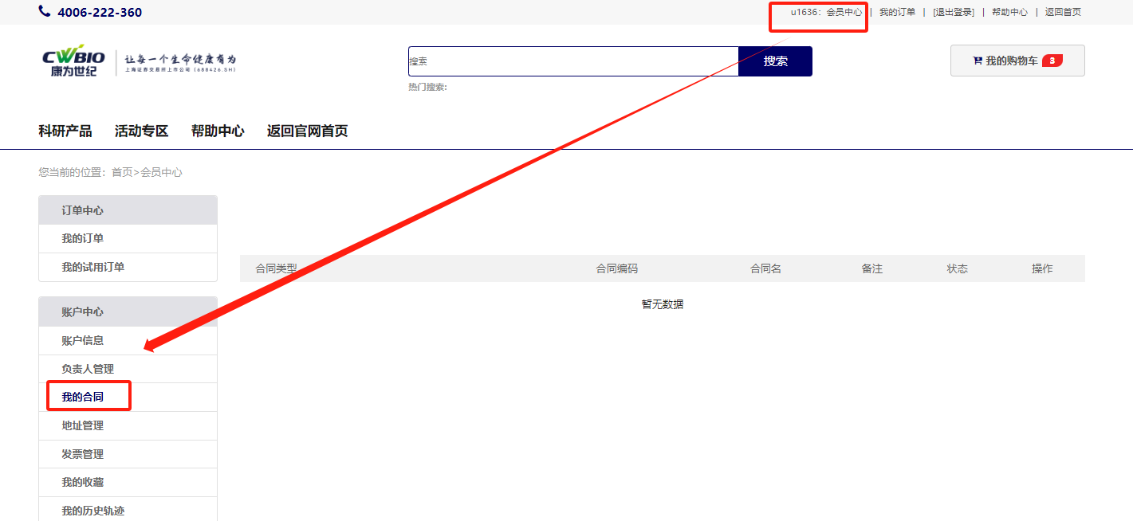Click 会员中心 link in top bar

click(844, 12)
